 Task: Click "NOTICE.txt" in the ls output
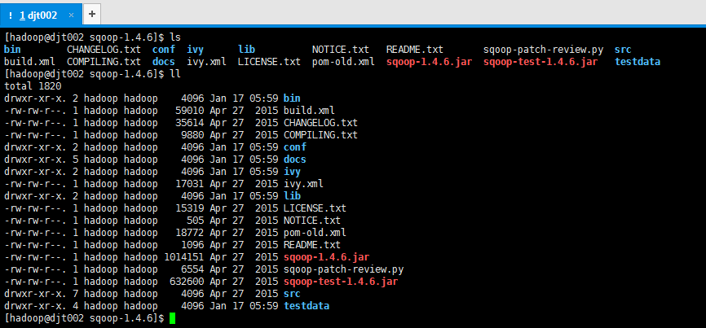click(x=341, y=50)
